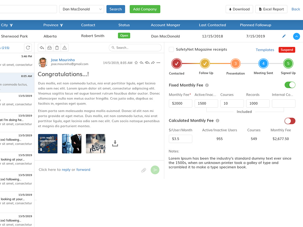303x227 pixels.
Task: Open the businessman attachment thumbnail
Action: (72, 143)
